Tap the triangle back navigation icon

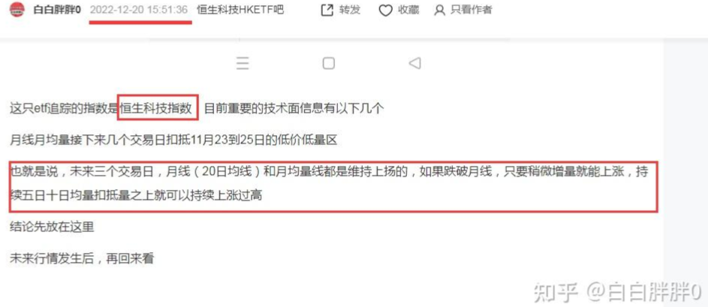414,63
